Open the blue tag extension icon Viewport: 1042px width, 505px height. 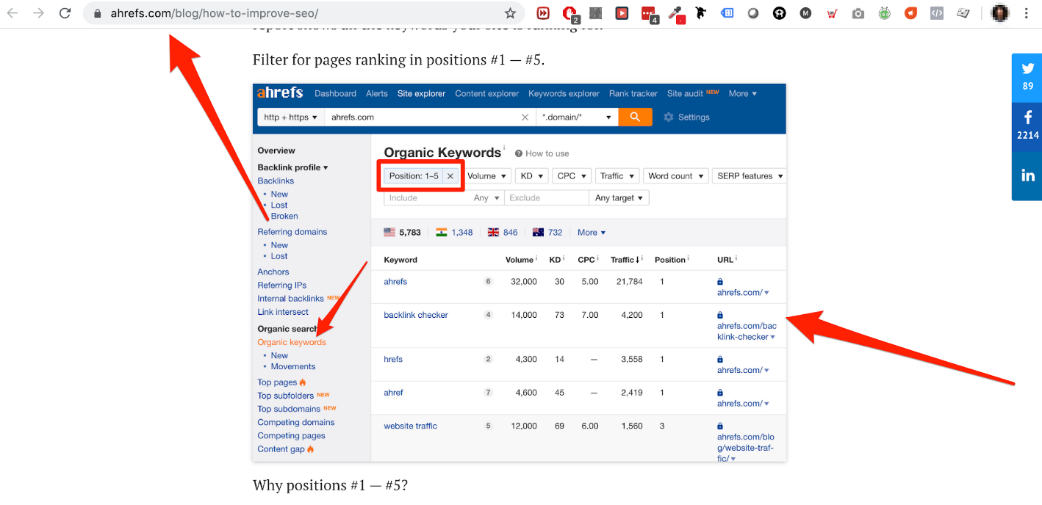[727, 12]
